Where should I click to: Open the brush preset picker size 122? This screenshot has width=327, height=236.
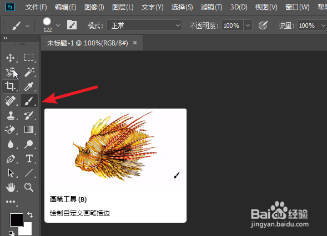(47, 25)
